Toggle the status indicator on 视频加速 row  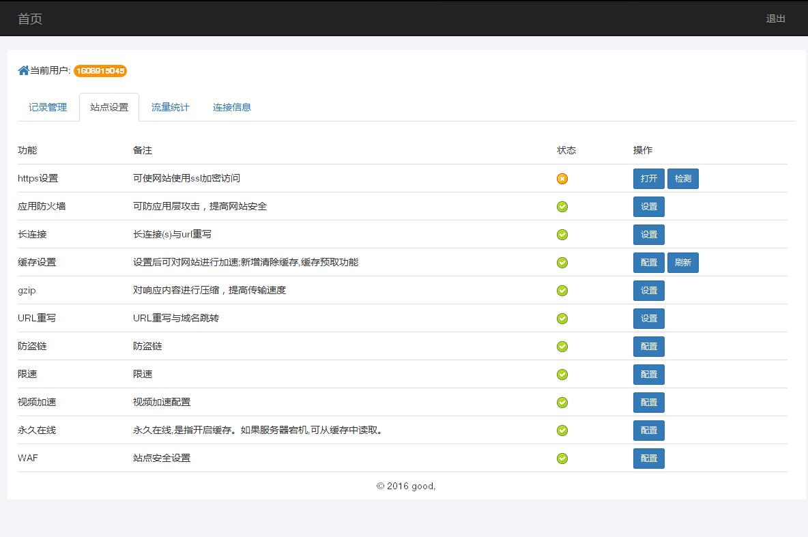pyautogui.click(x=562, y=402)
